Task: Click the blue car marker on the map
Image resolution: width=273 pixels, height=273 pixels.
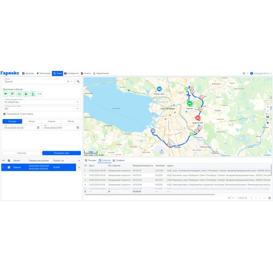Action: click(x=159, y=89)
